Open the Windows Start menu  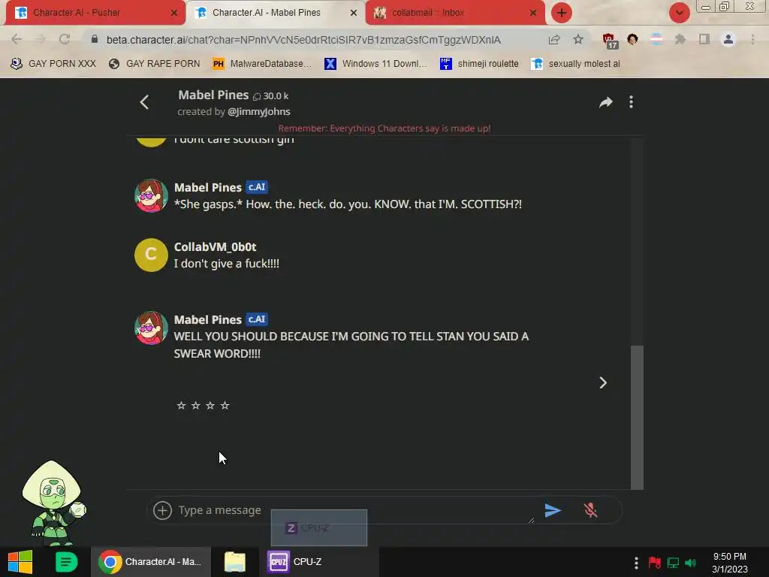(x=20, y=562)
